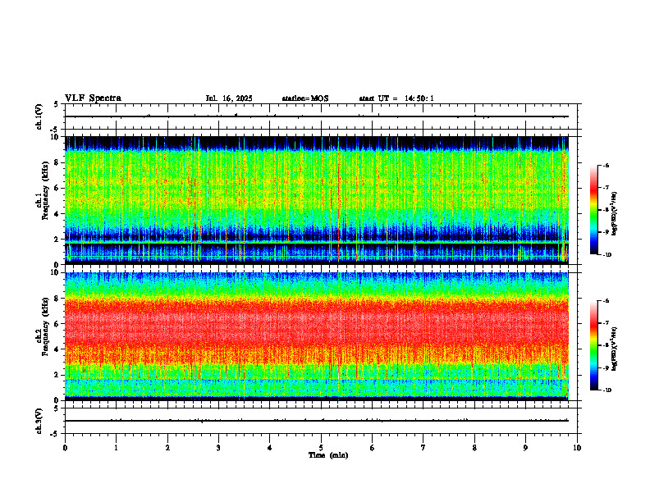Click the "9" tick label on time axis
The height and width of the screenshot is (502, 650).
click(525, 448)
